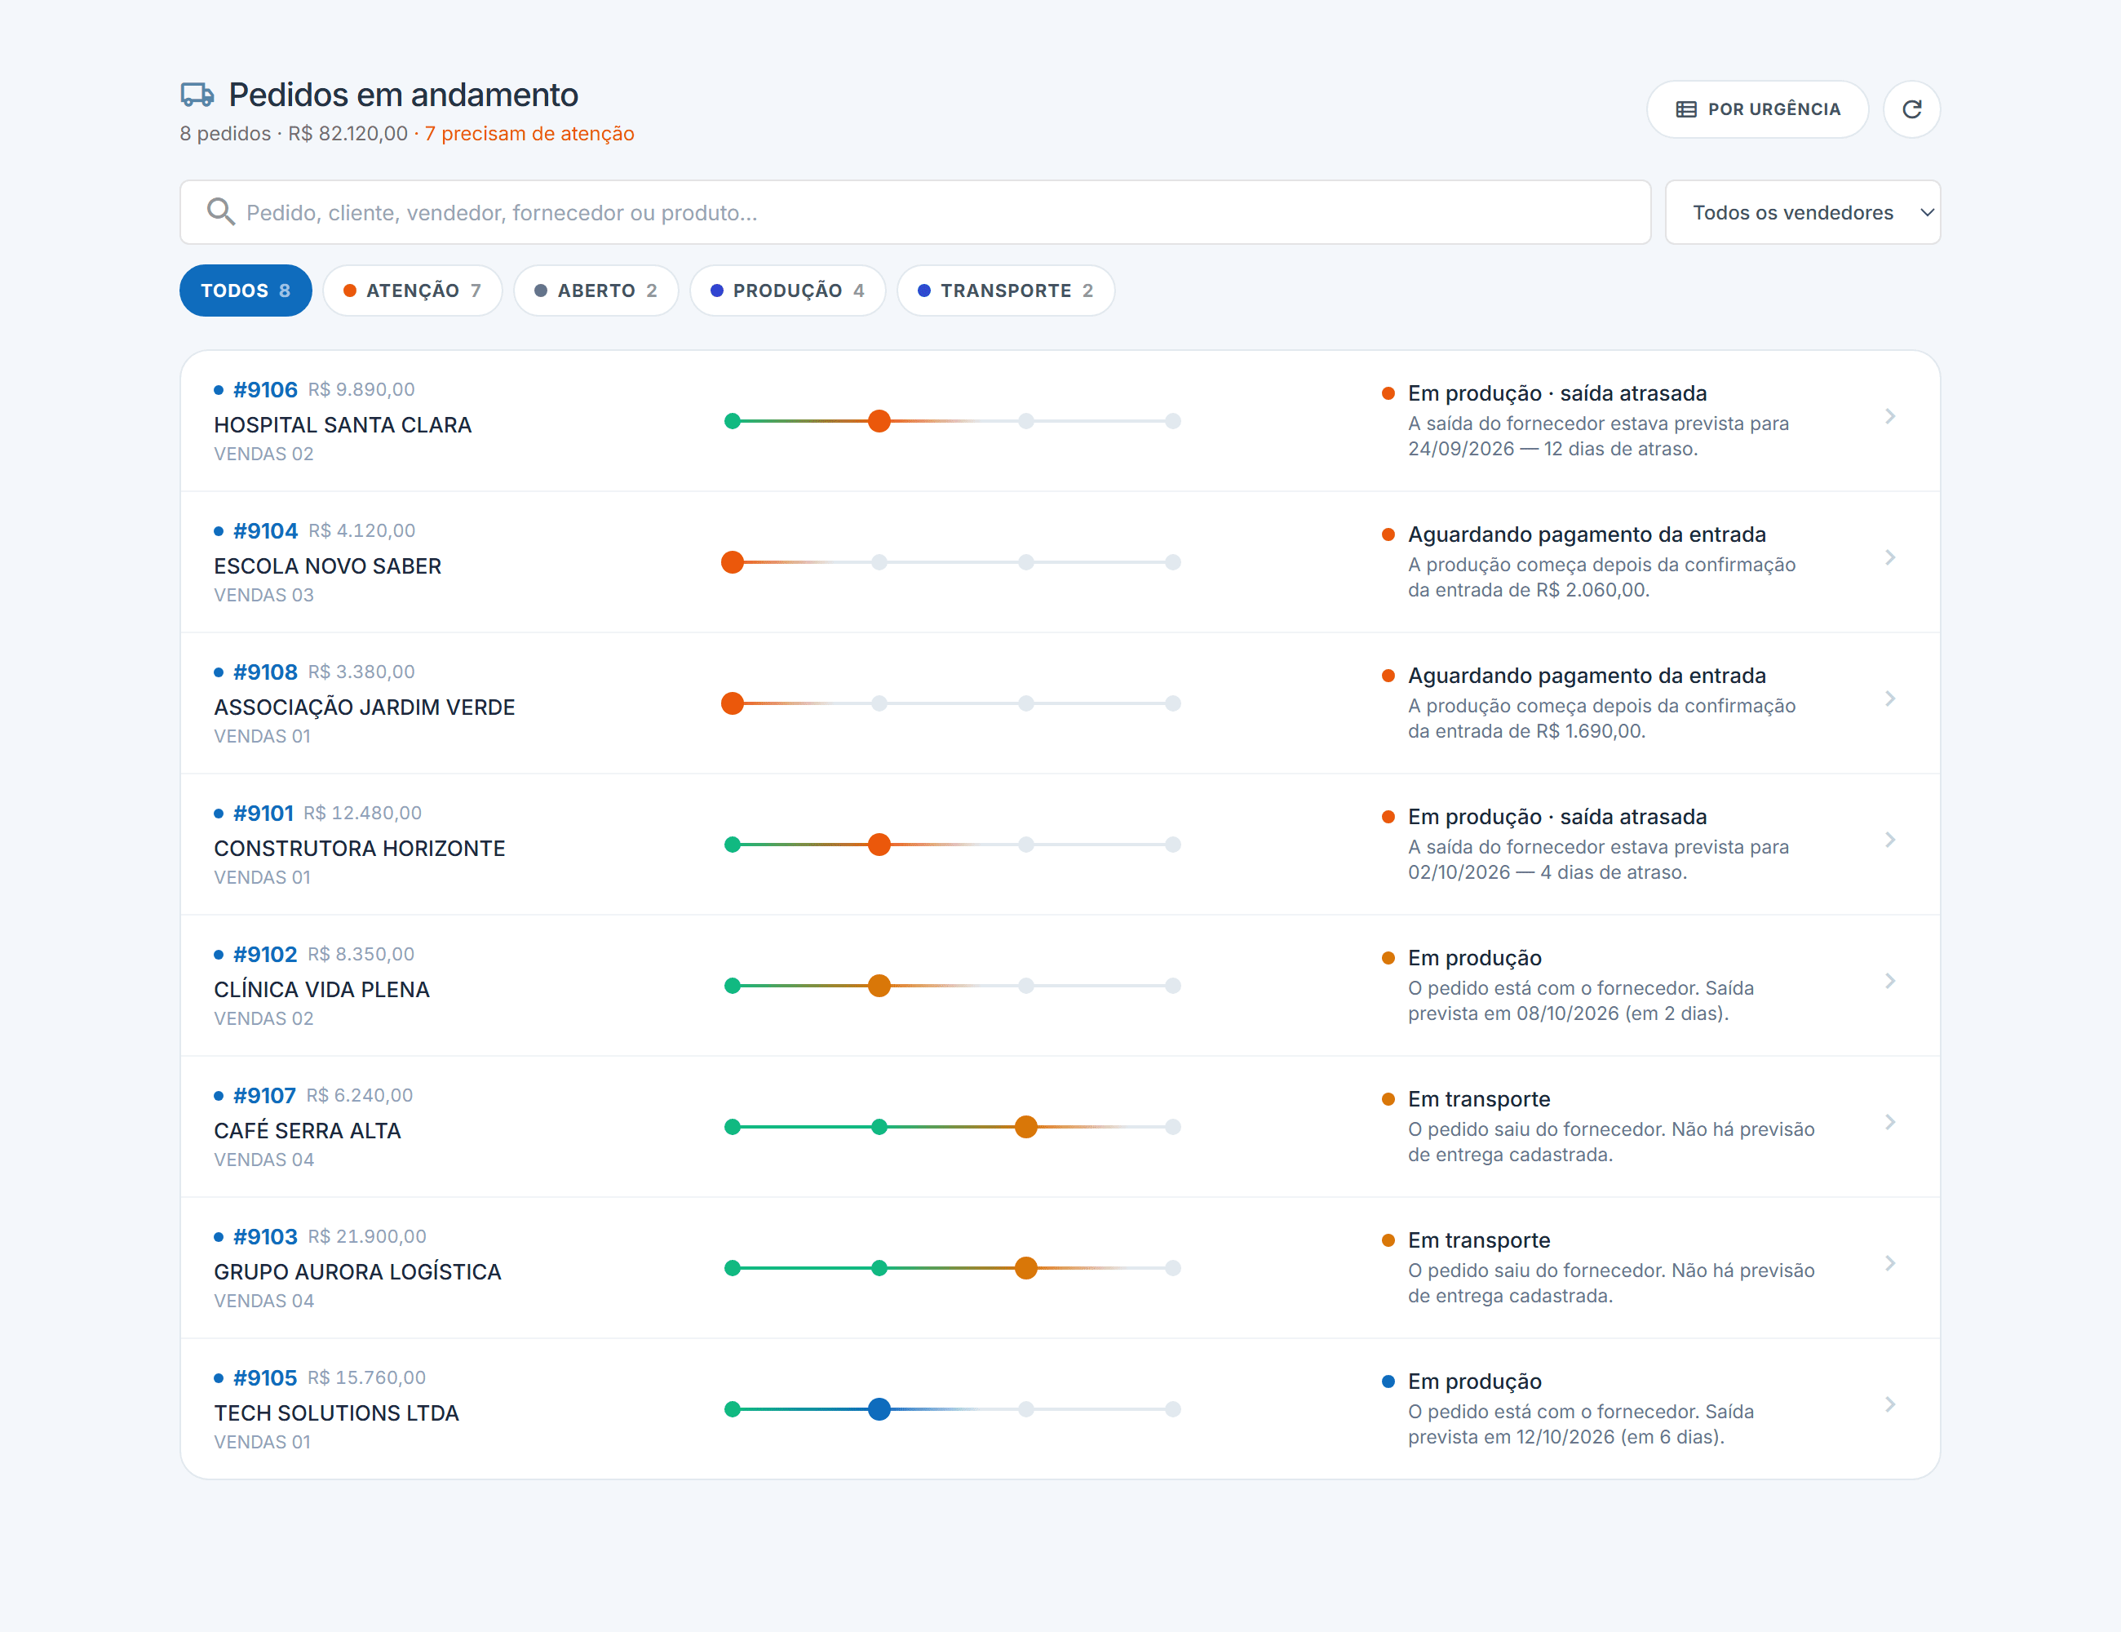Expand Associação Jardim Verde row chevron
Image resolution: width=2121 pixels, height=1632 pixels.
[x=1890, y=698]
